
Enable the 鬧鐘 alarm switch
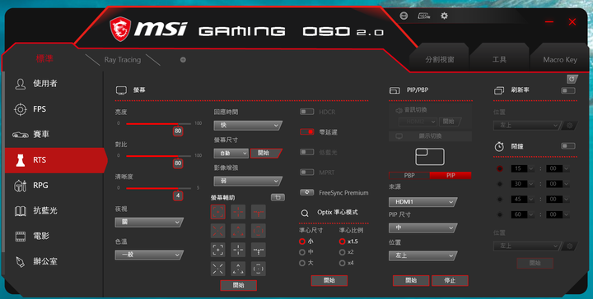click(x=568, y=146)
